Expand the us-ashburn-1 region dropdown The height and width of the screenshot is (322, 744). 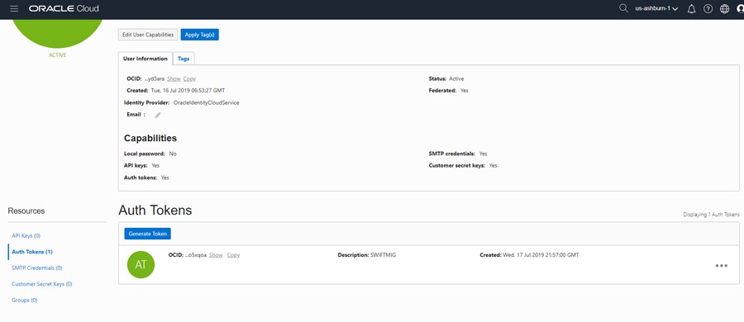(656, 9)
